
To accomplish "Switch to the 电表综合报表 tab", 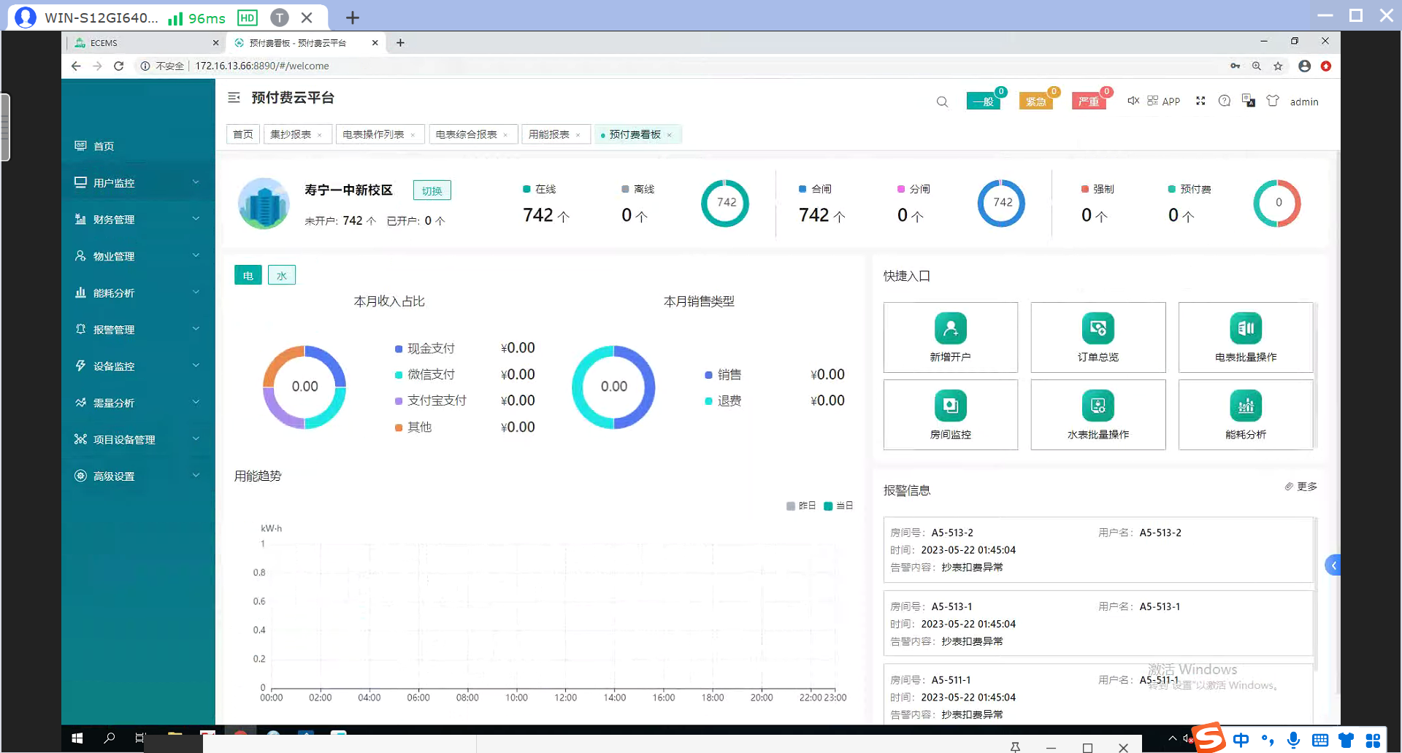I will pos(466,134).
